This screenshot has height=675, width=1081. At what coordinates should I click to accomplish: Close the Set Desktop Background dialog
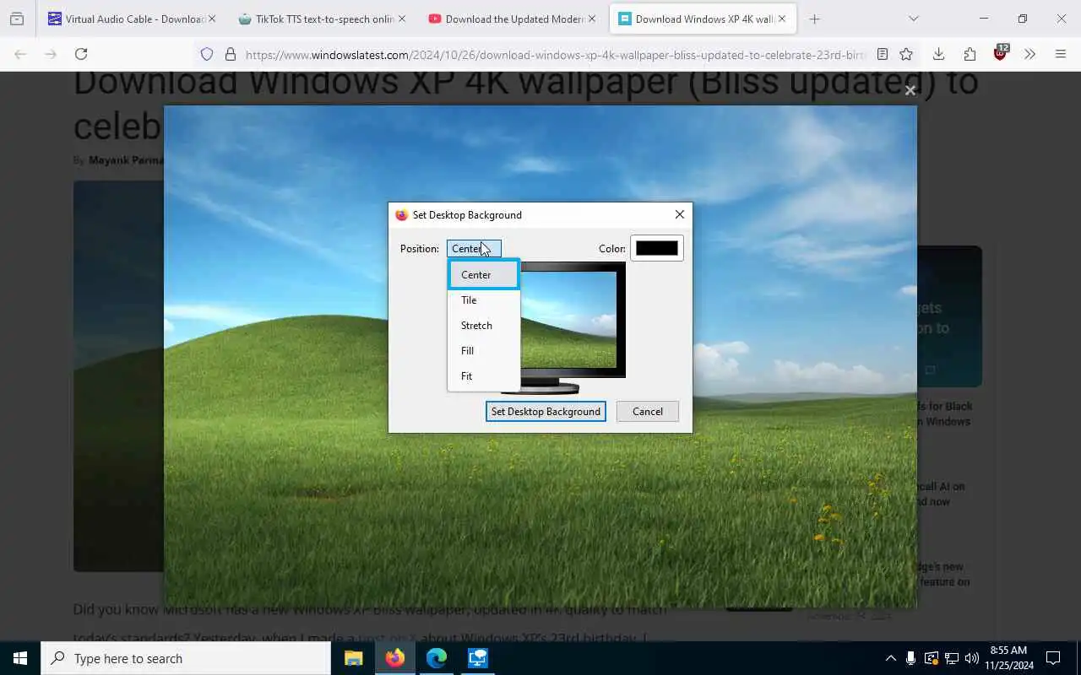[x=680, y=214]
